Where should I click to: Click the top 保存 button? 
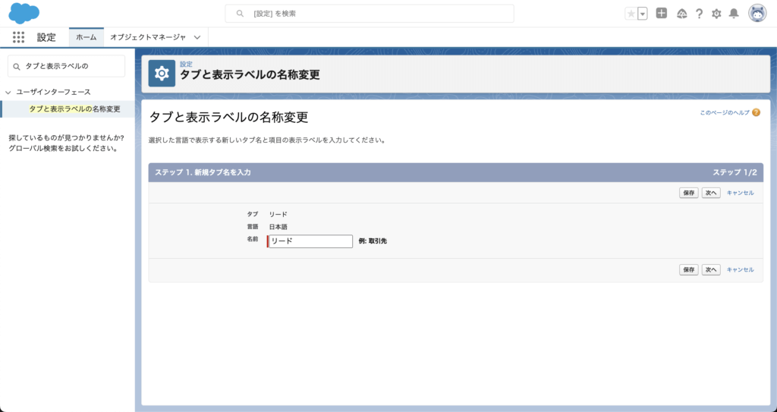689,193
